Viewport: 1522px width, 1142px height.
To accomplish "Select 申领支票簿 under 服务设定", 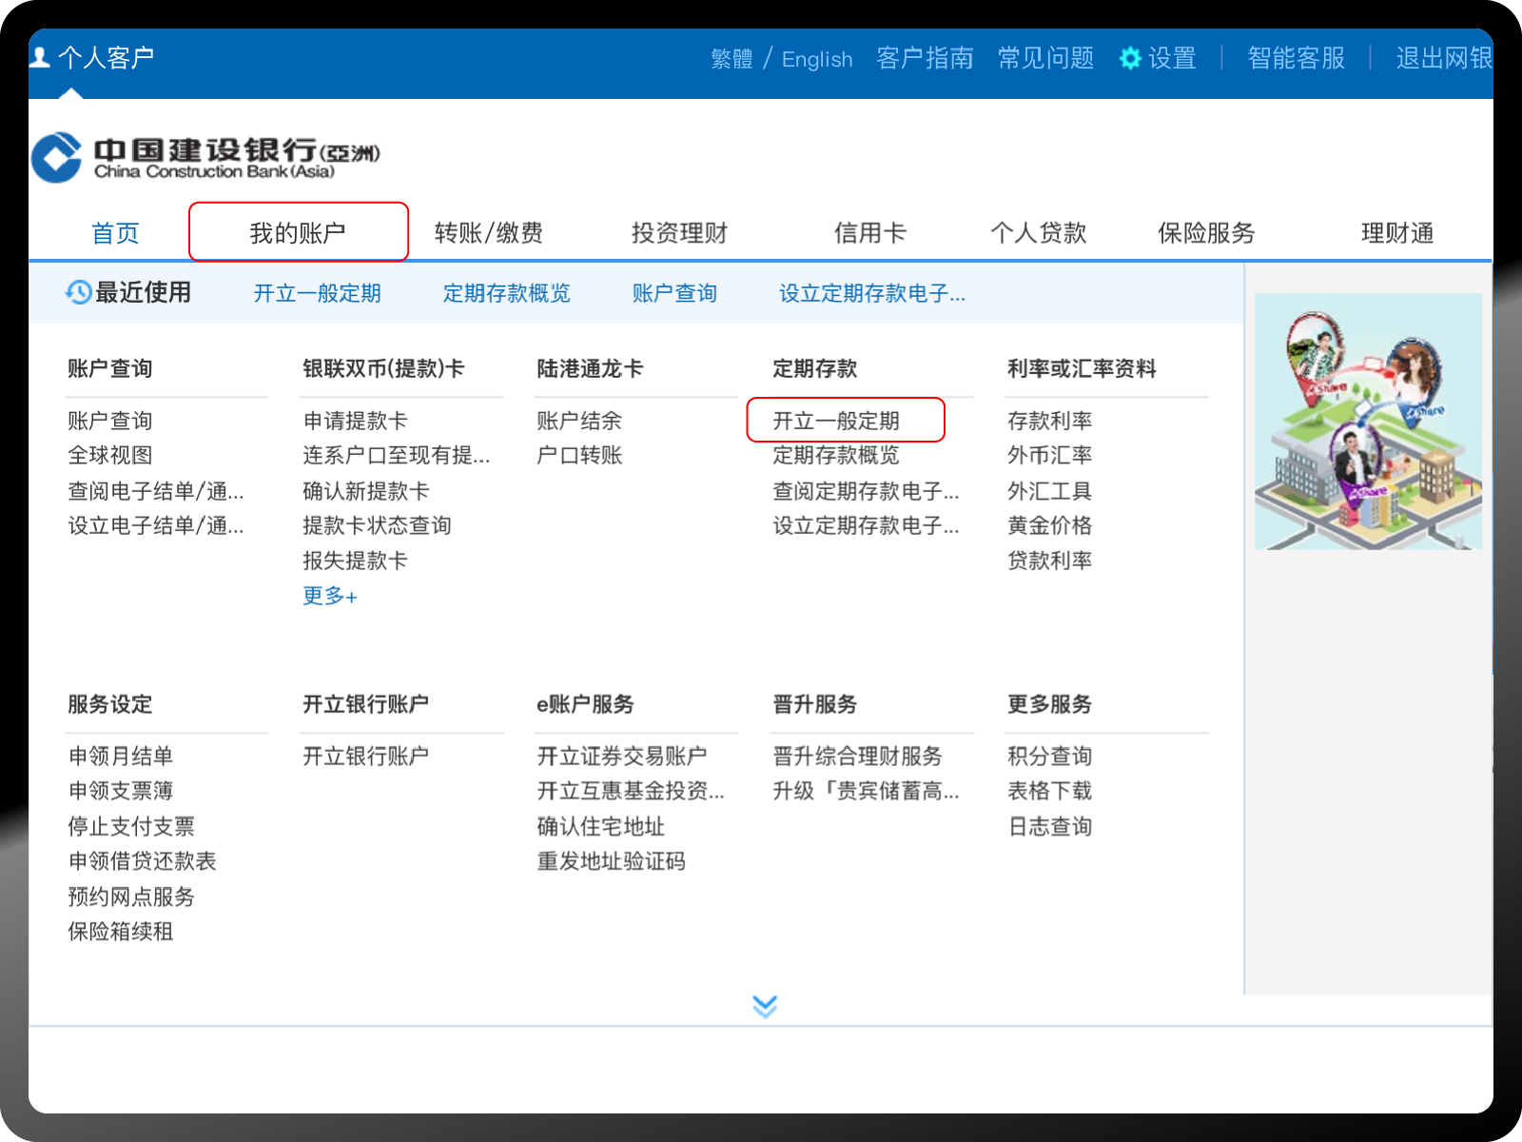I will [x=121, y=791].
